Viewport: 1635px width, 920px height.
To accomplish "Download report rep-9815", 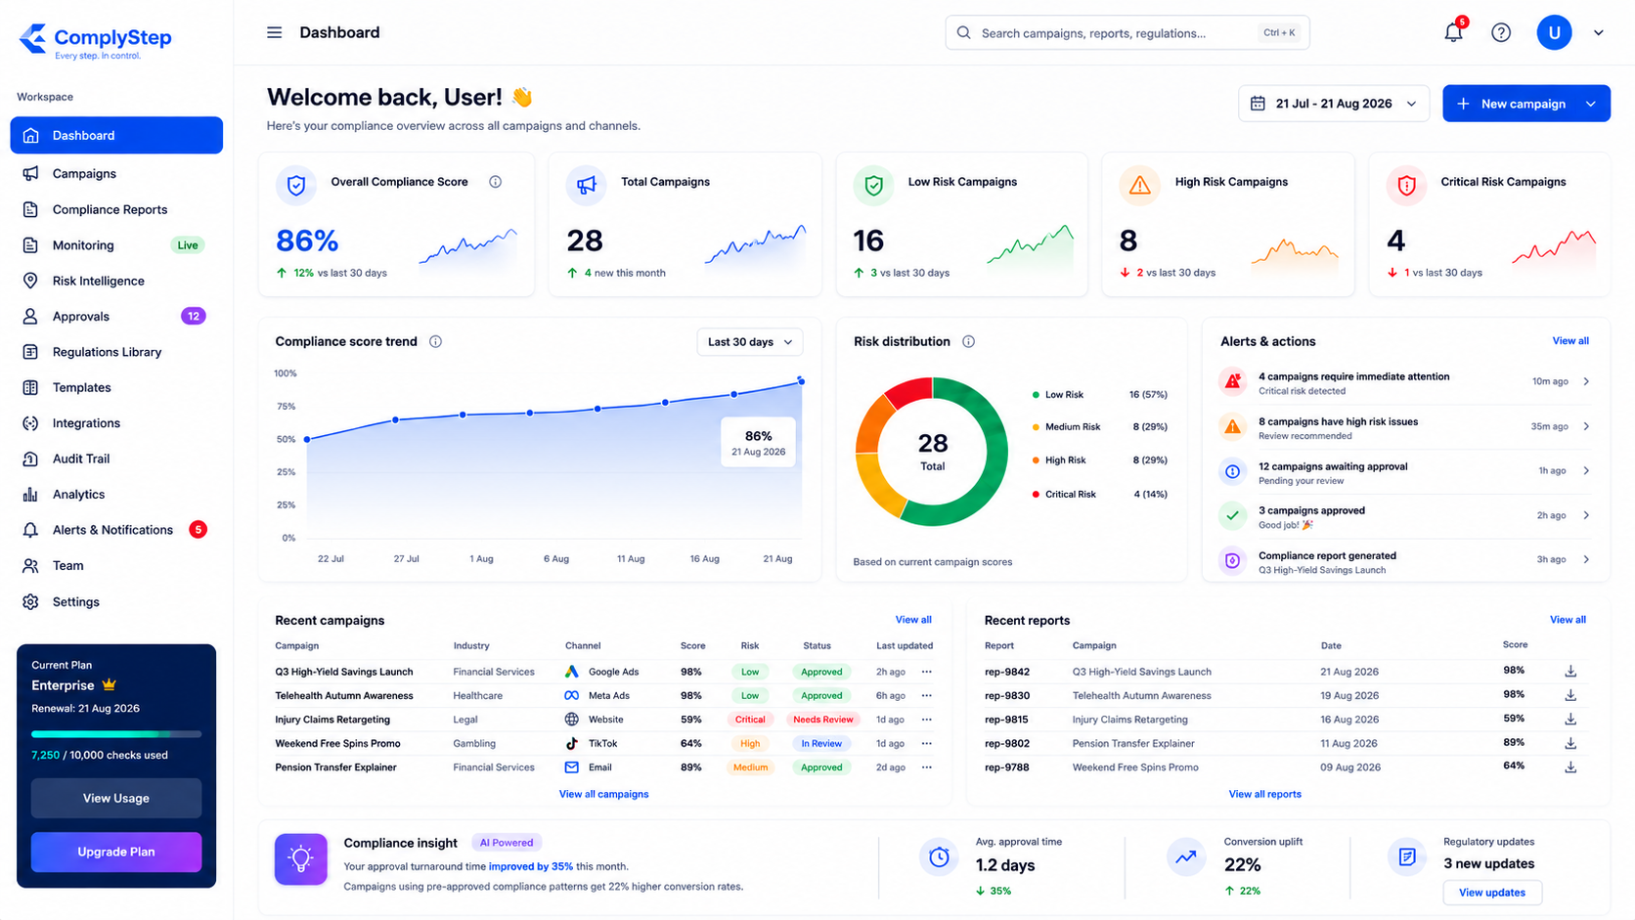I will (x=1570, y=720).
